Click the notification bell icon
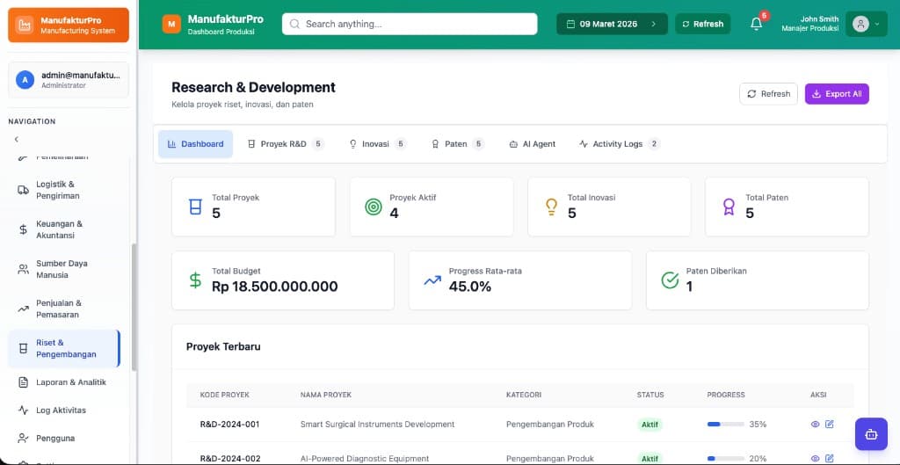This screenshot has width=900, height=465. [756, 24]
